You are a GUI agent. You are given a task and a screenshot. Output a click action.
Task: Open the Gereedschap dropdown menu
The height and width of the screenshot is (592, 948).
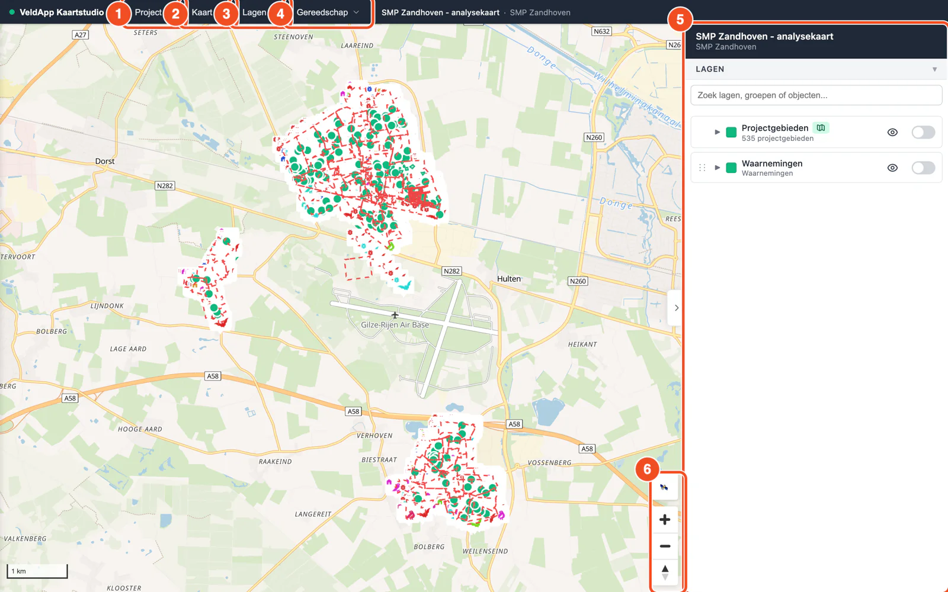[x=328, y=12]
